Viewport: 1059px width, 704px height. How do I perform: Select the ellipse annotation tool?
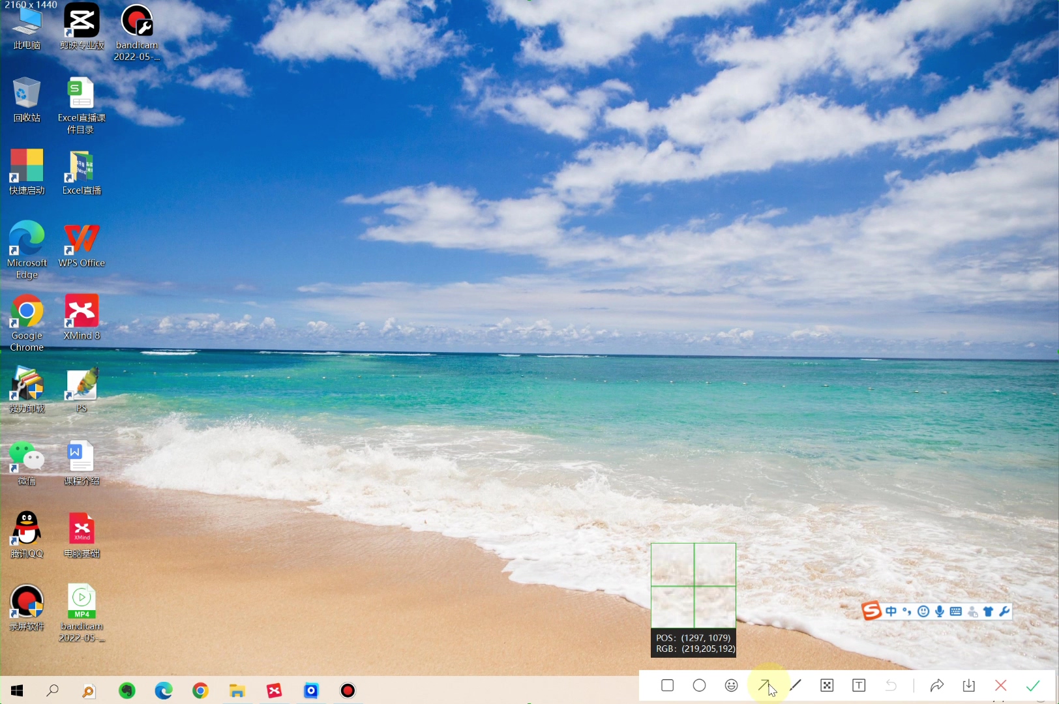point(699,685)
